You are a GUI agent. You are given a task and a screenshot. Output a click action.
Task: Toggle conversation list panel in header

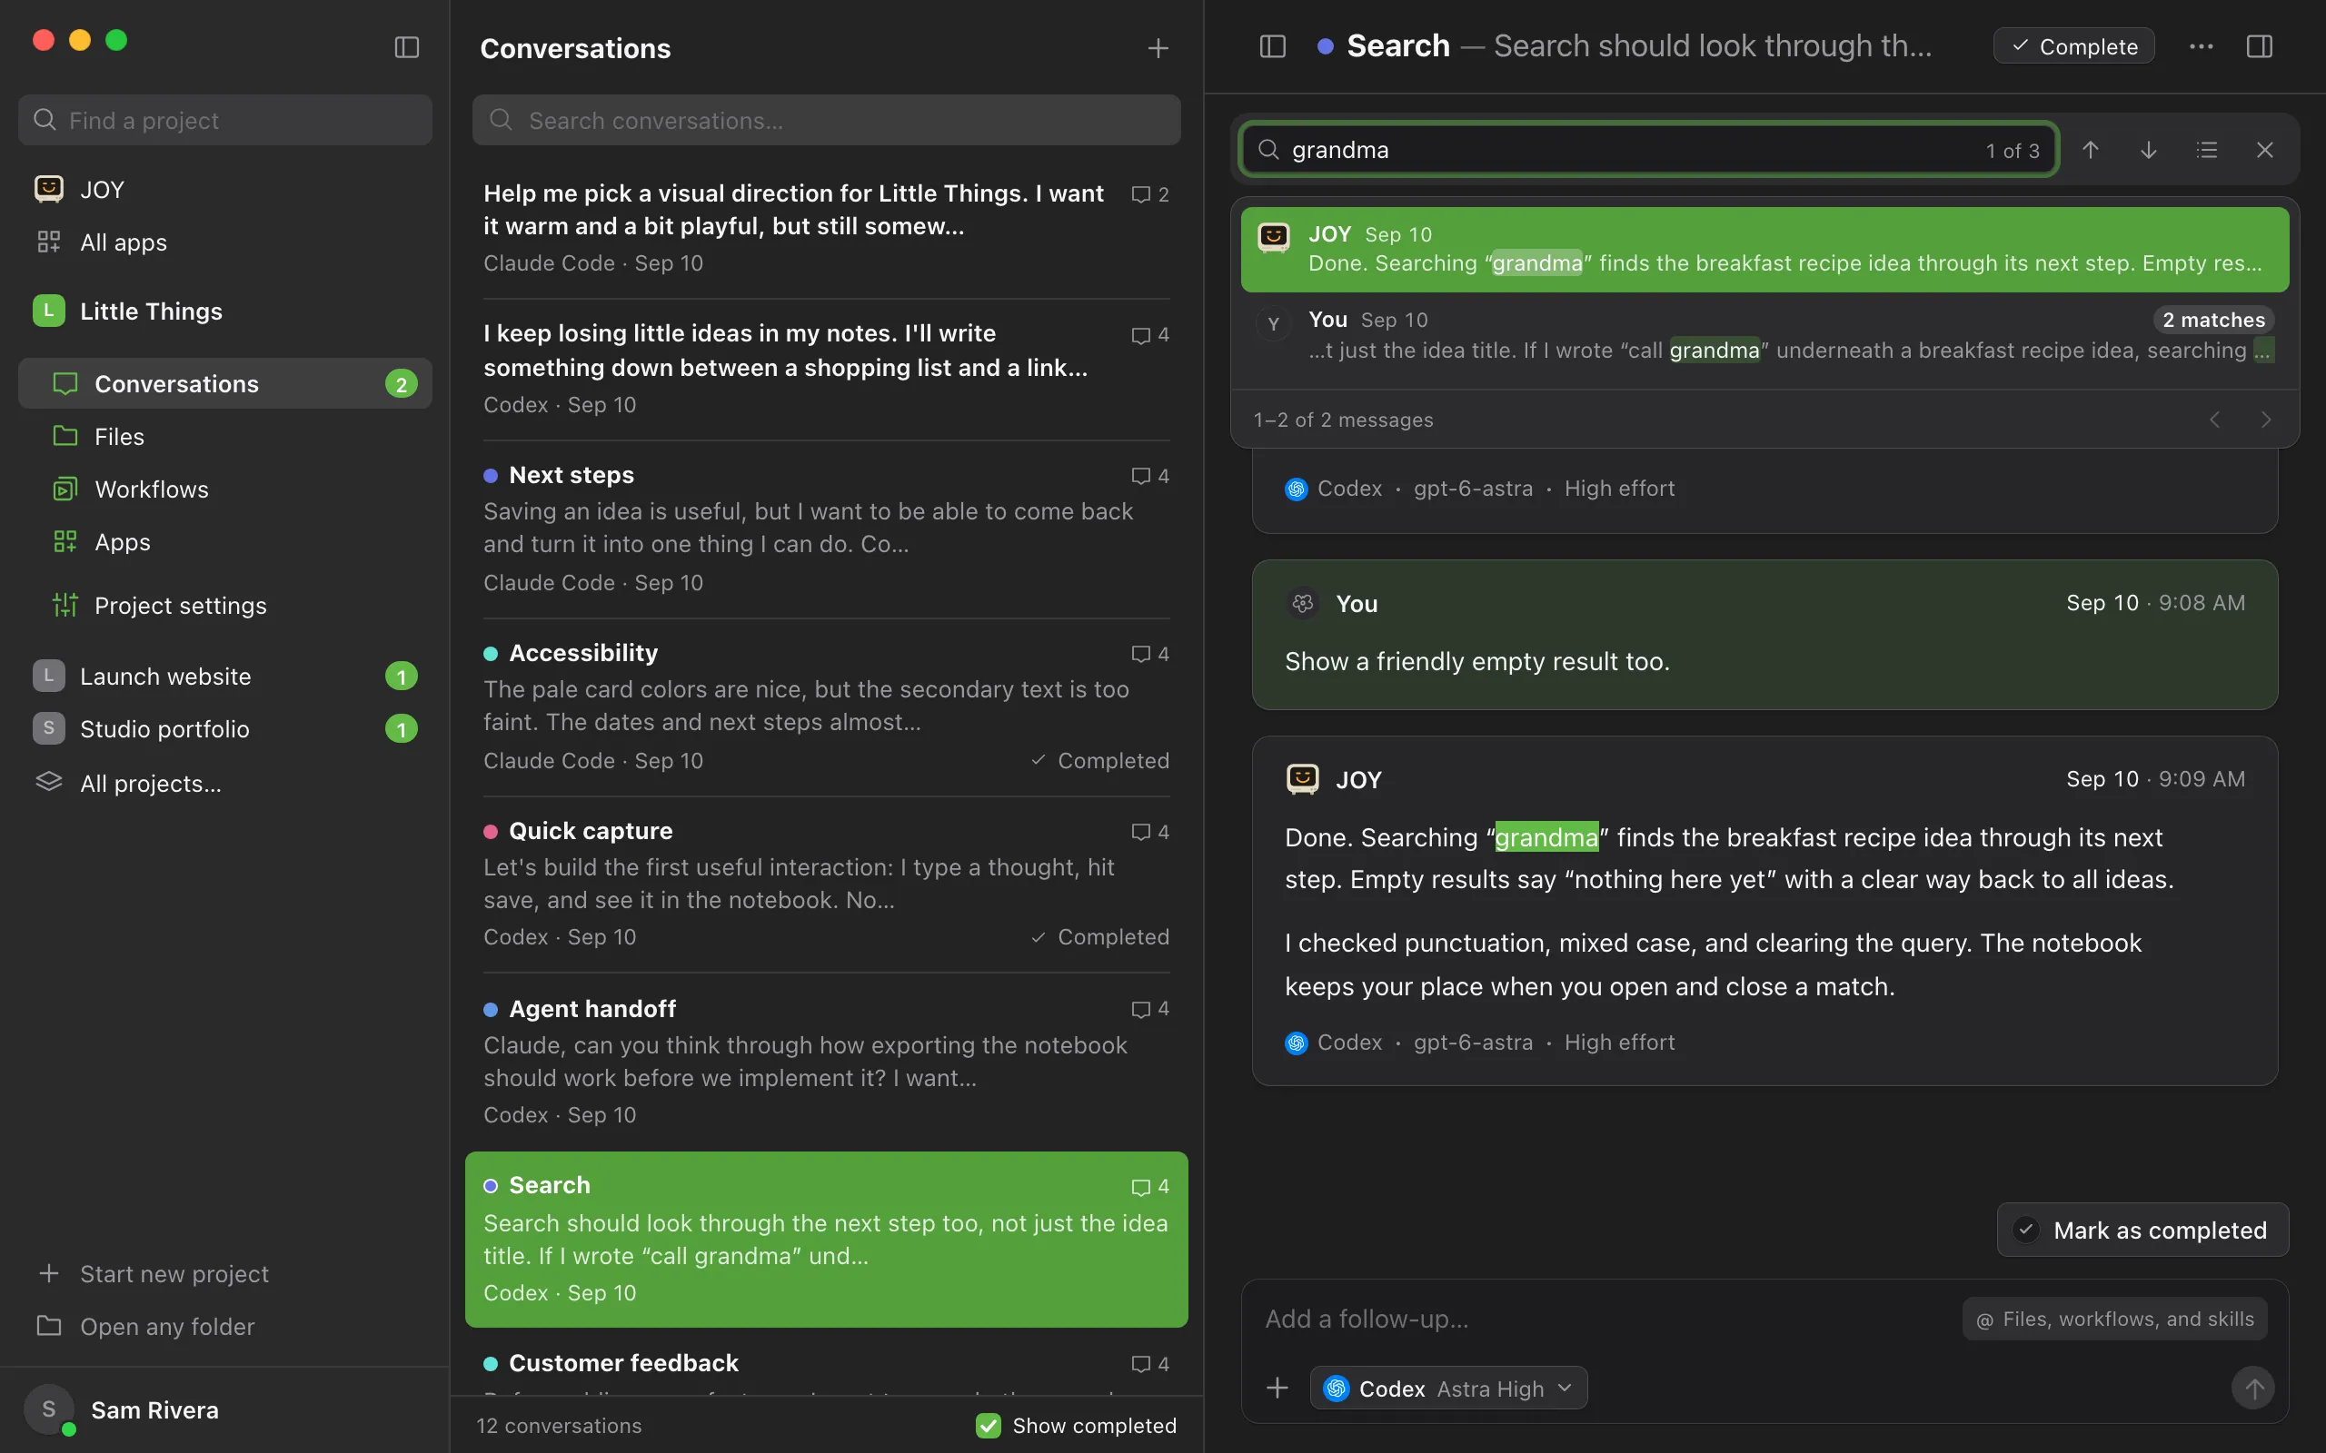point(1273,46)
